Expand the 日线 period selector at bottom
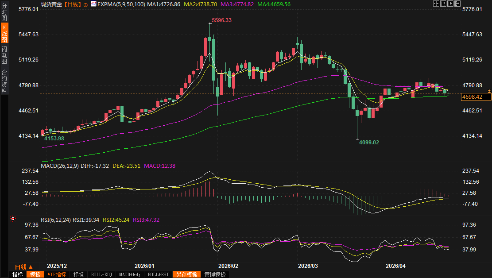The height and width of the screenshot is (278, 492). (24, 267)
